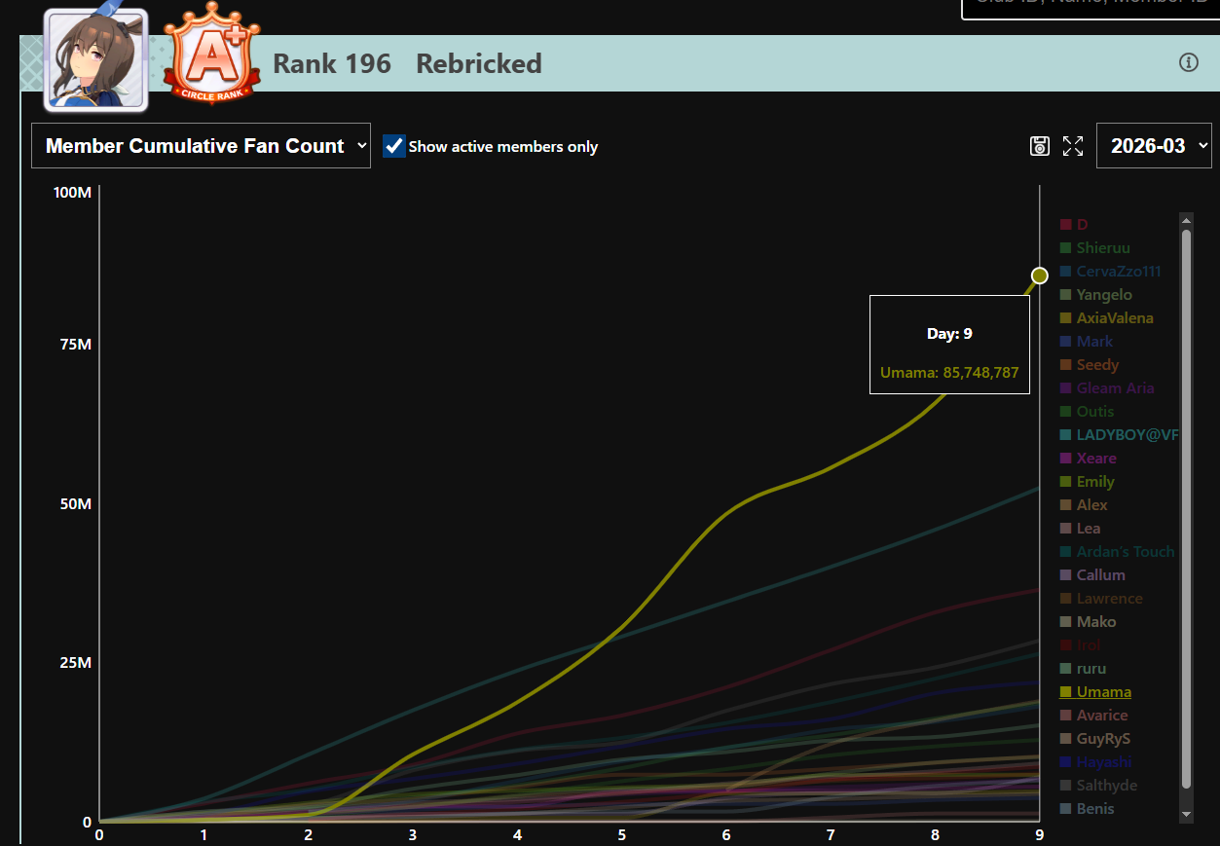Uncheck Show active members only

pos(394,146)
